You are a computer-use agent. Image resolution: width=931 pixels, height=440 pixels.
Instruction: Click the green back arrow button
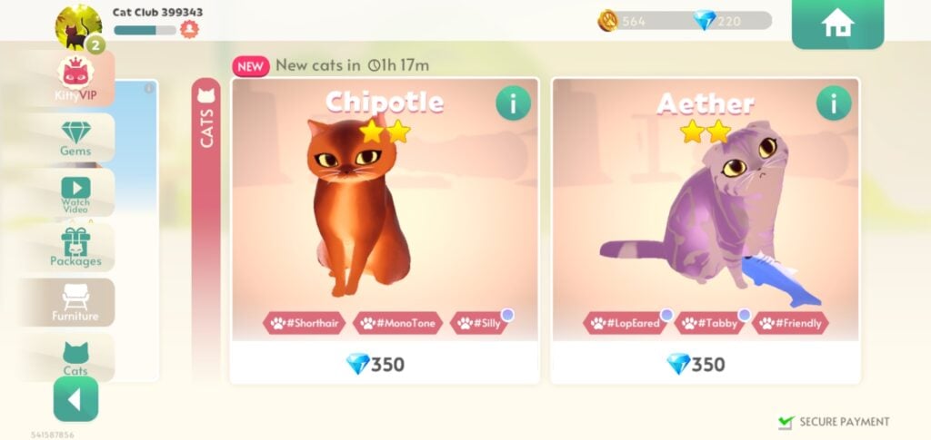(x=75, y=399)
